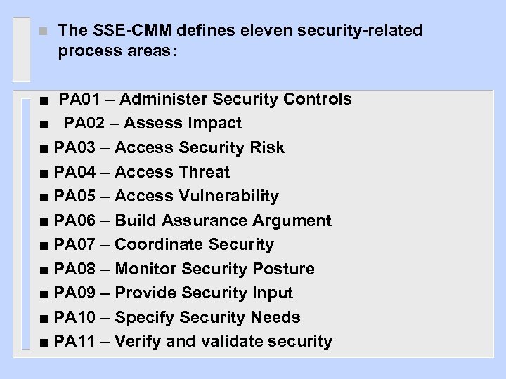Image resolution: width=506 pixels, height=379 pixels.
Task: Select the PA03 Access Security Risk line
Action: tap(169, 147)
